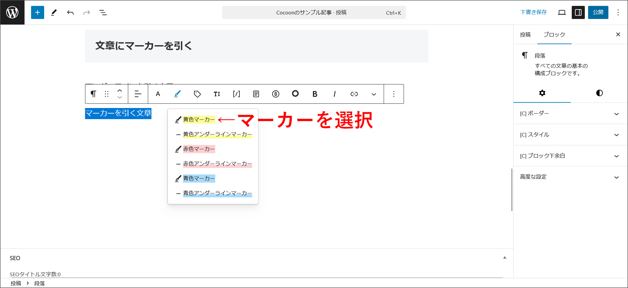
Task: Expand the [C] ボーダー panel
Action: tap(570, 114)
